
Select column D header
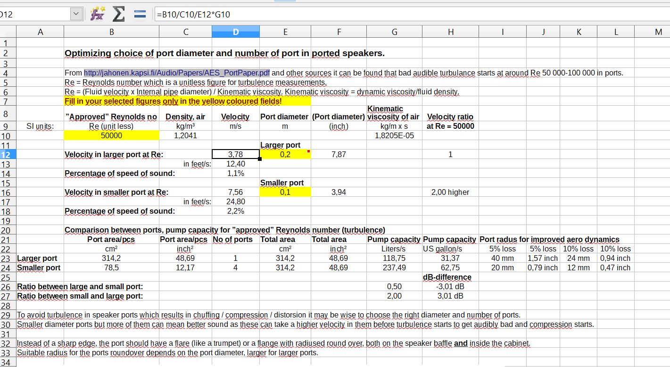point(236,31)
